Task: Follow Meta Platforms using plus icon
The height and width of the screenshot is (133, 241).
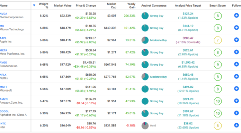Action: (x=236, y=52)
